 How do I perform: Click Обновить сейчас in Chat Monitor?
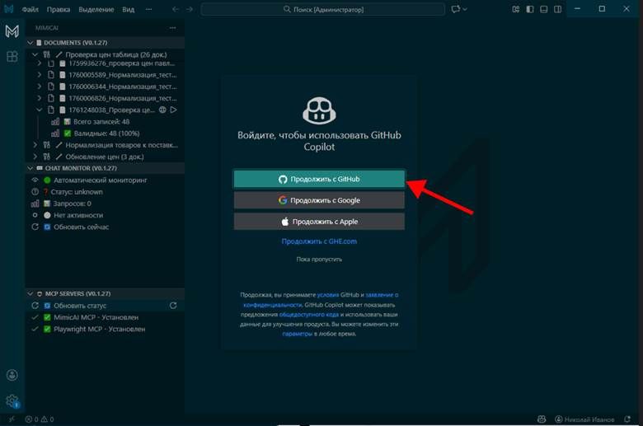pos(105,227)
